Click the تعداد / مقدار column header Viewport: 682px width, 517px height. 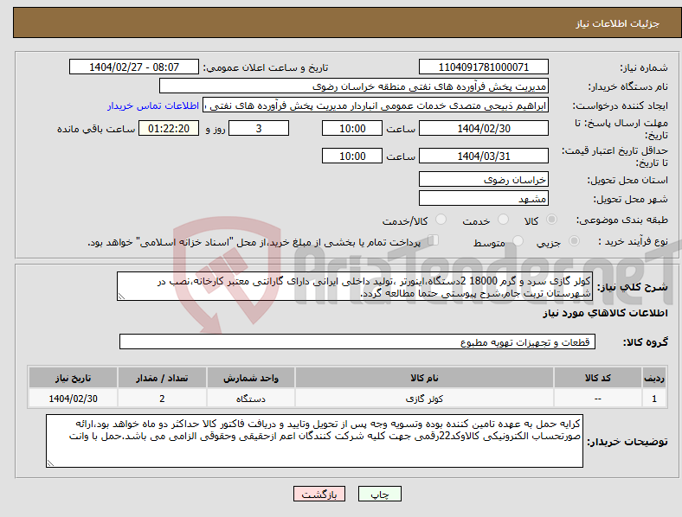pos(162,378)
